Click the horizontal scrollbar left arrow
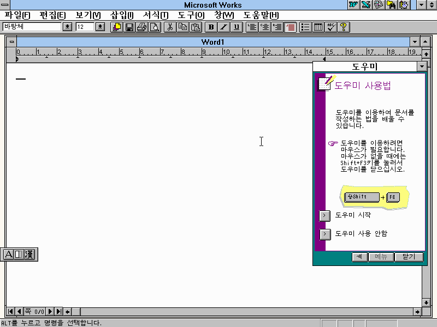The width and height of the screenshot is (437, 327). [68, 312]
